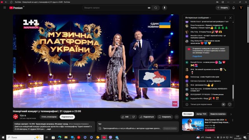Dislike the video with thumbs down

133,117
